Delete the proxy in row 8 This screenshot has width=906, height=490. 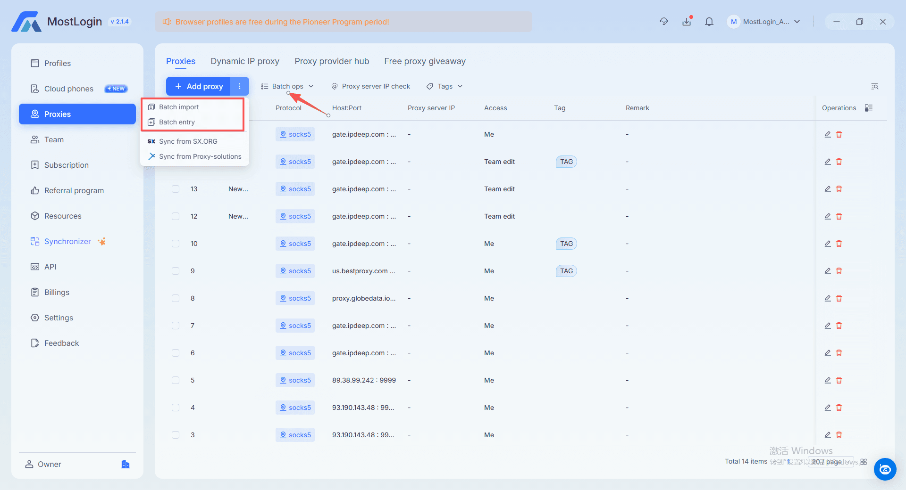click(x=839, y=298)
